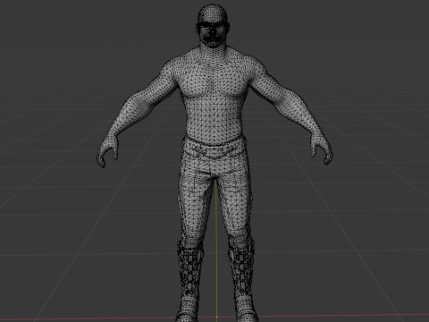The height and width of the screenshot is (322, 429).
Task: Click the orange object origin point
Action: (217, 318)
